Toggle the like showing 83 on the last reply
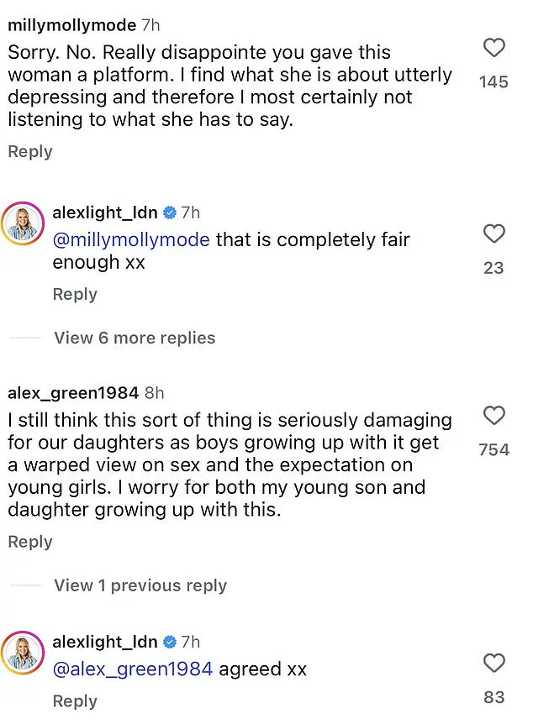Image resolution: width=533 pixels, height=724 pixels. [x=494, y=664]
